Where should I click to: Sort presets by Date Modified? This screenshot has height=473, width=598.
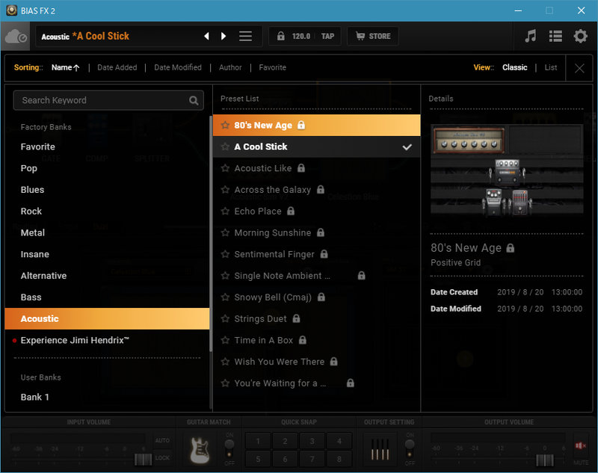click(x=178, y=67)
